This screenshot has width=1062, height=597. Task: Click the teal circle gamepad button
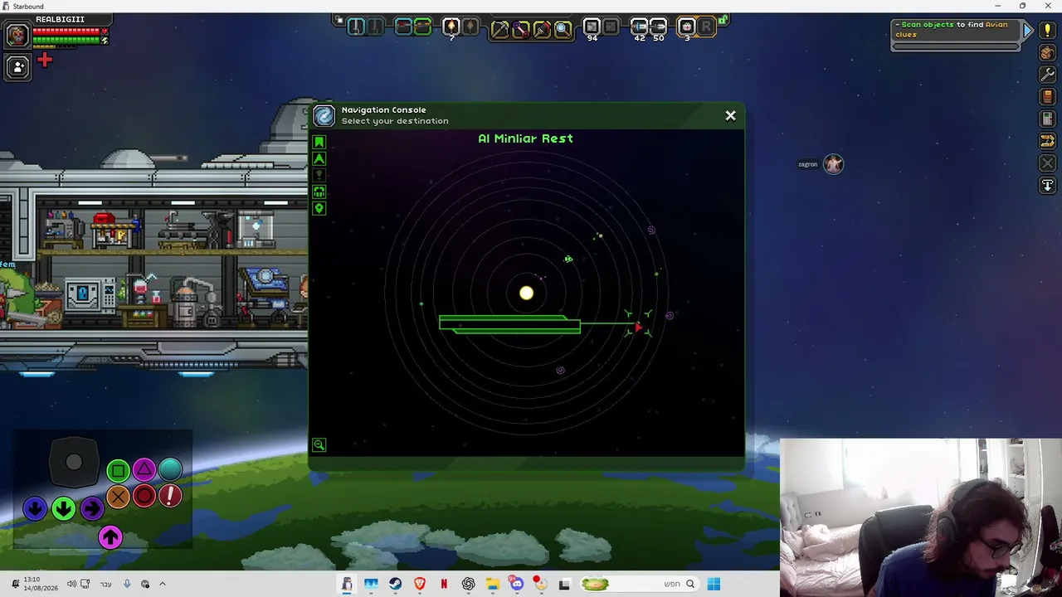pos(170,470)
